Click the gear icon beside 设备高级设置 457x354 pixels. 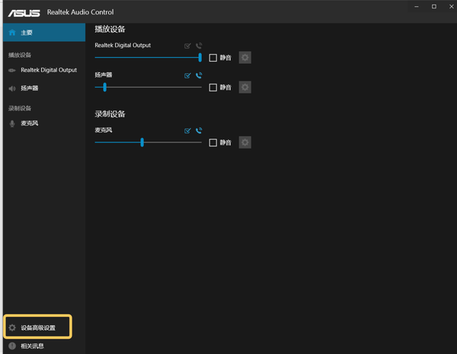coord(12,328)
